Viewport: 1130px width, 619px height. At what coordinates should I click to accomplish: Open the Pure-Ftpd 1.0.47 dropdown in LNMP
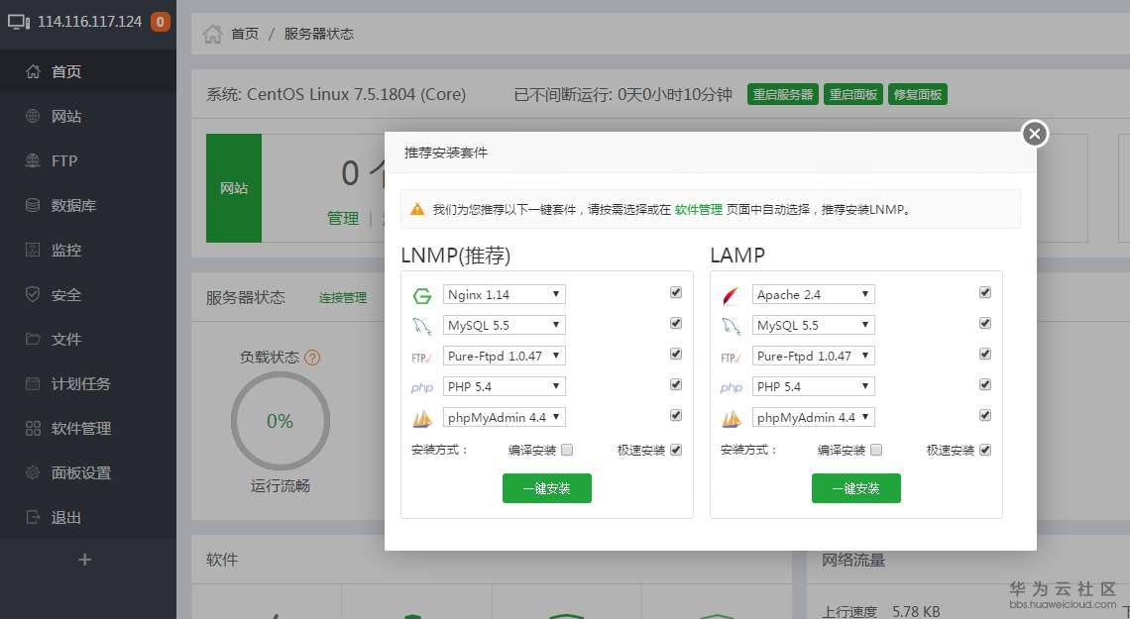click(x=504, y=356)
